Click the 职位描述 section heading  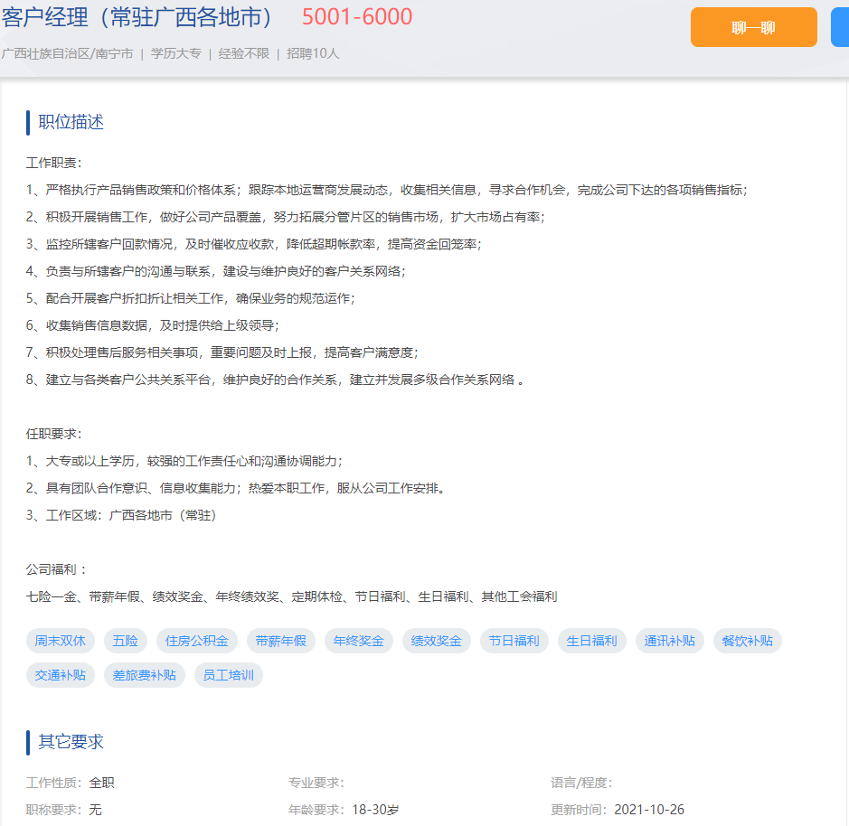click(71, 122)
